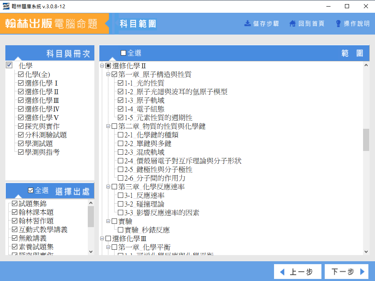Uncheck the 選修化學Ⅳ subject checkbox
The image size is (375, 281).
pos(21,109)
